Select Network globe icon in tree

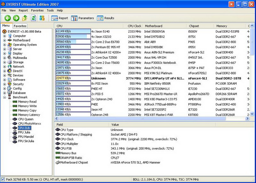click(10, 66)
